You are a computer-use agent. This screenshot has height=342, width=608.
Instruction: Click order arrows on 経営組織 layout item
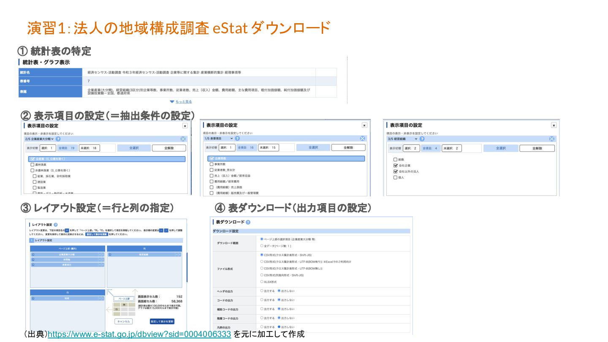(178, 255)
